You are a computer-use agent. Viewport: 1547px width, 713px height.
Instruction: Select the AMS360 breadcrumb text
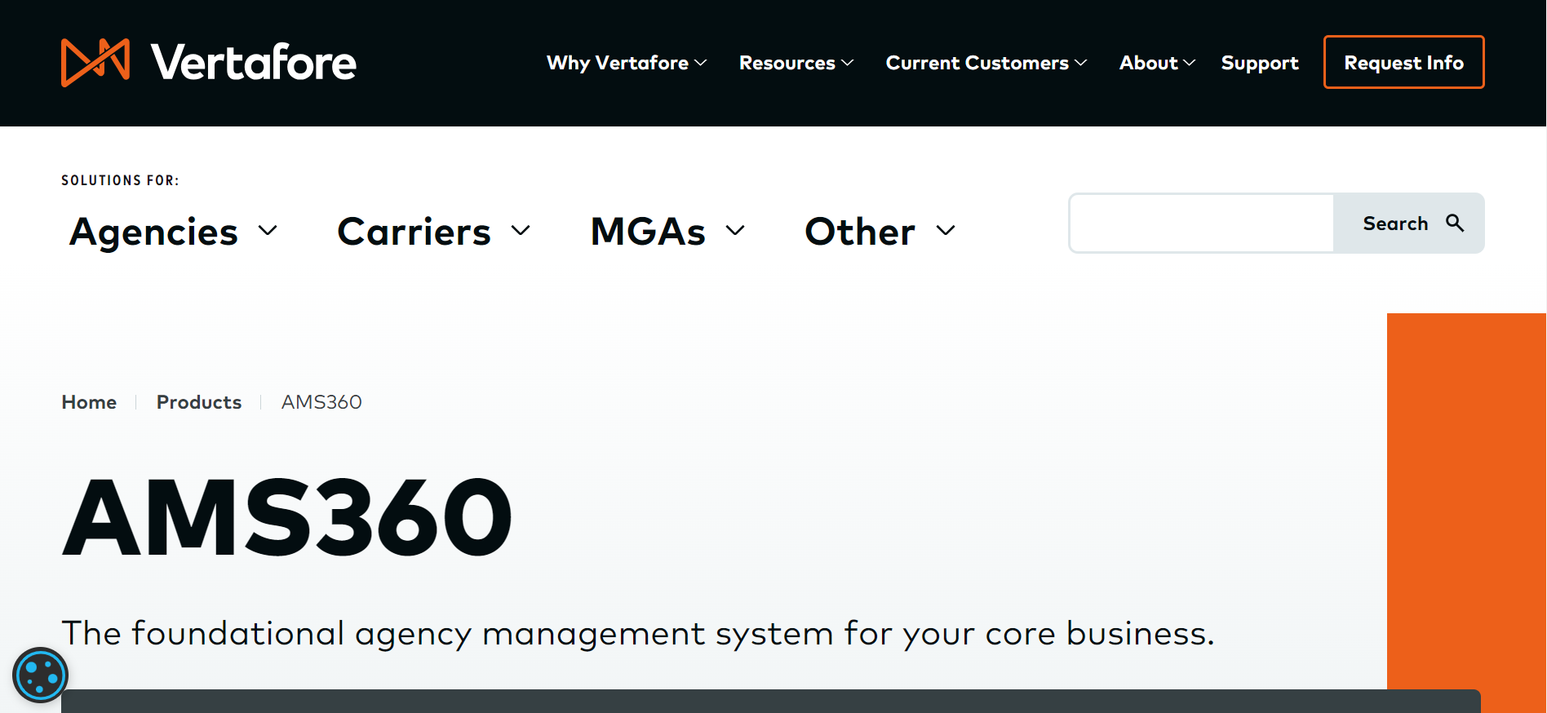point(321,402)
